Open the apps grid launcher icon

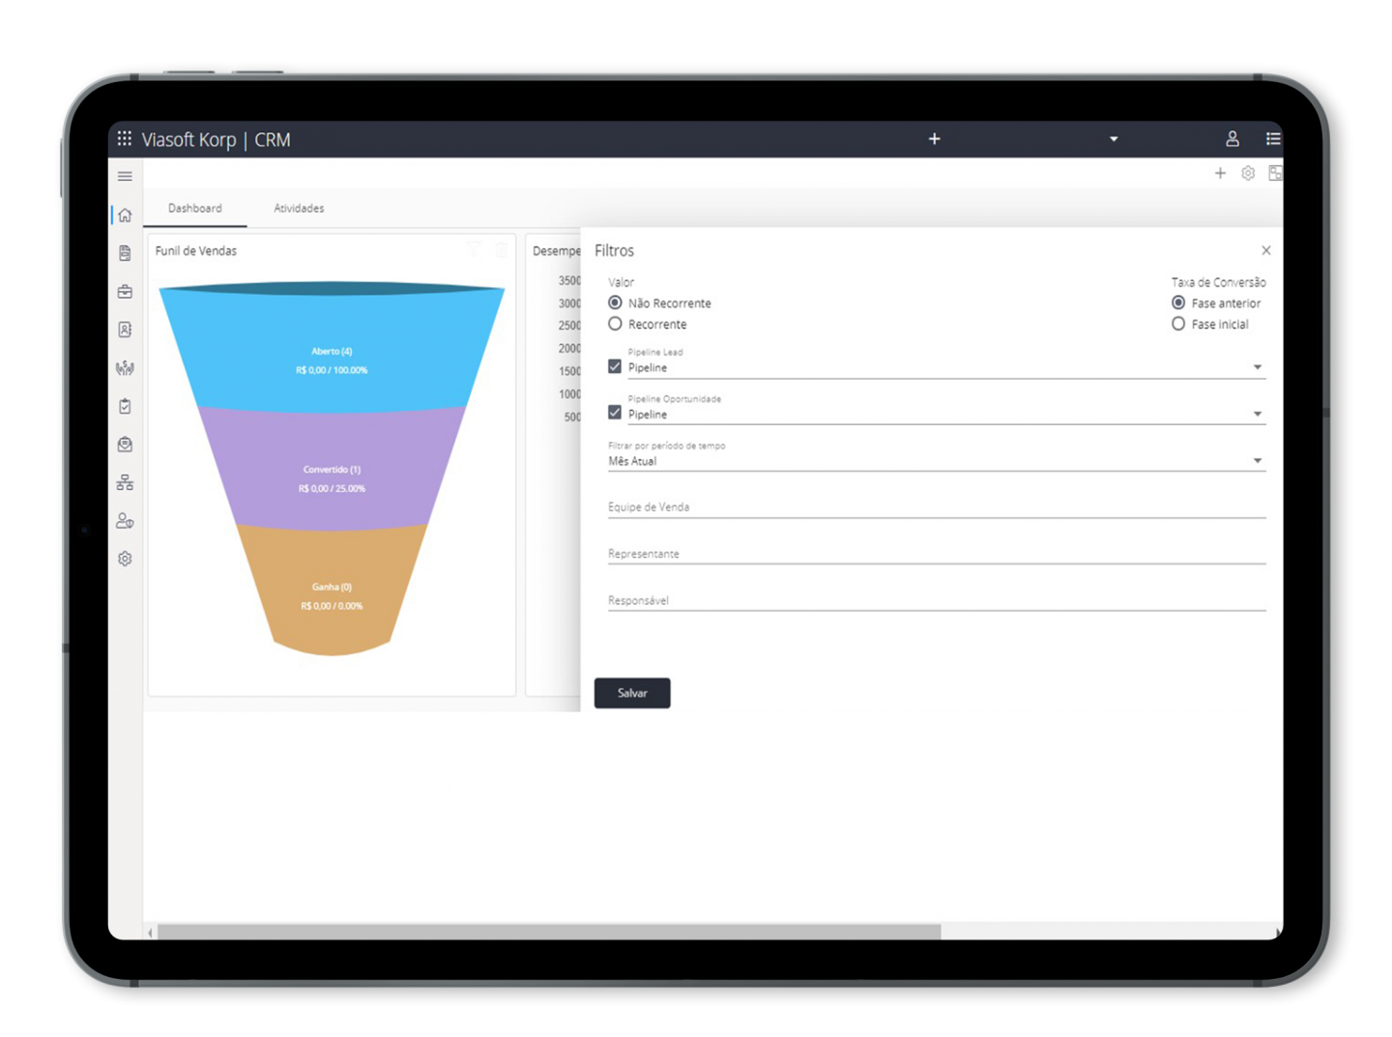click(125, 139)
